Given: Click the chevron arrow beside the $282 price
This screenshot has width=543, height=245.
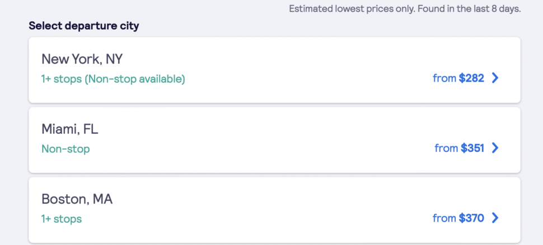Looking at the screenshot, I should click(495, 78).
